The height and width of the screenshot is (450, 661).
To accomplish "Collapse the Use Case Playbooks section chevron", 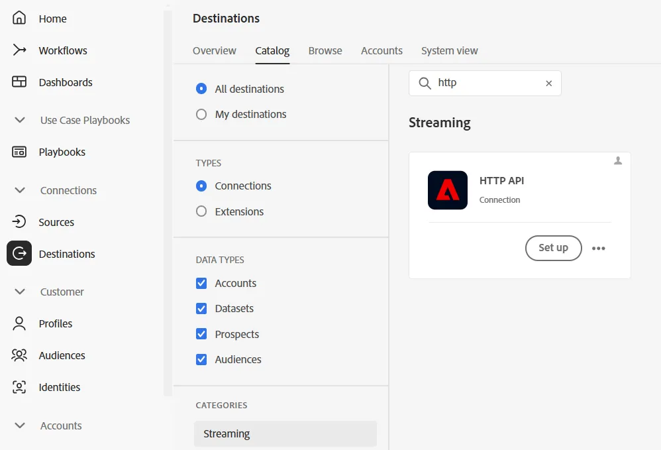I will (19, 120).
